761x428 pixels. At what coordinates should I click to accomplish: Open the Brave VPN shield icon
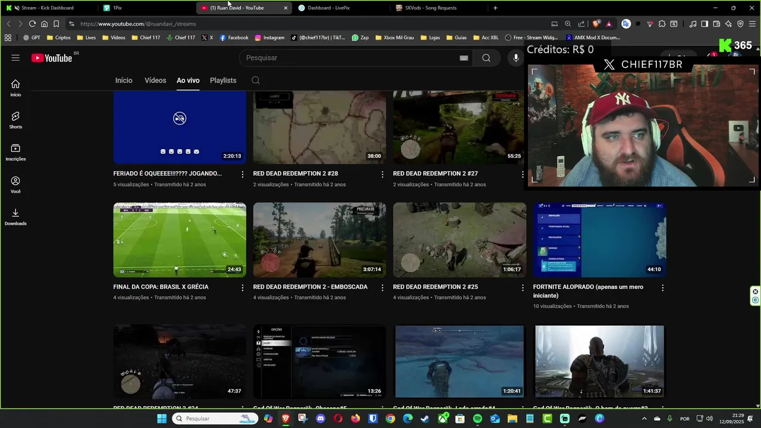(740, 24)
